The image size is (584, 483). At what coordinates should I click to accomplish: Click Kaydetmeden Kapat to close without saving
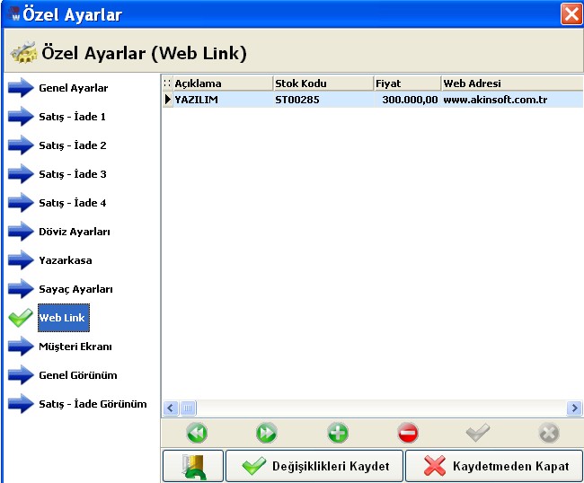coord(494,466)
